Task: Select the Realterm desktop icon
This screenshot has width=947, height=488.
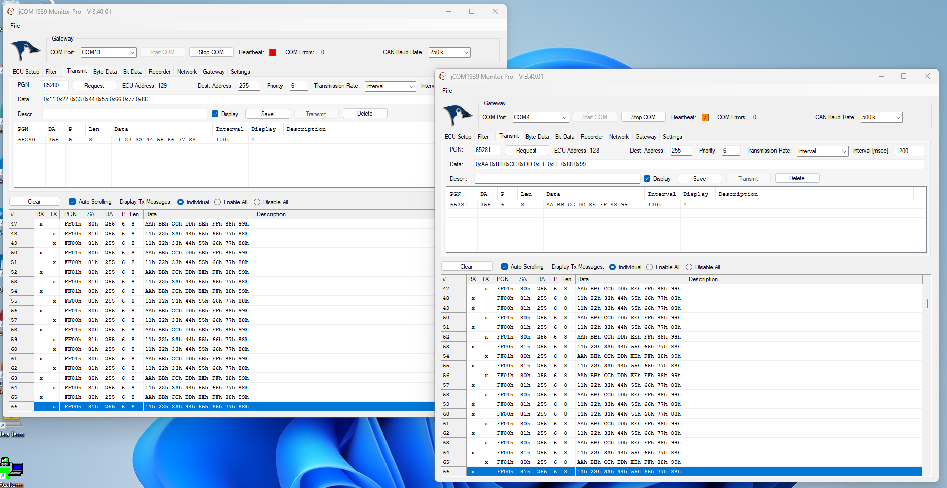Action: pyautogui.click(x=11, y=469)
